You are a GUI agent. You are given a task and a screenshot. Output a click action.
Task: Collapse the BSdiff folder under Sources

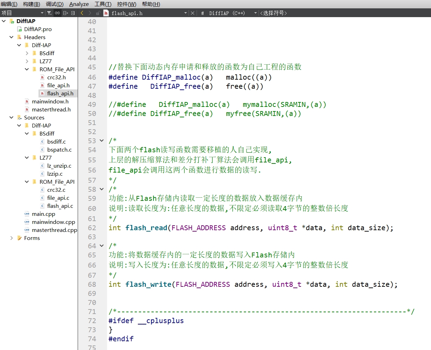tap(27, 133)
